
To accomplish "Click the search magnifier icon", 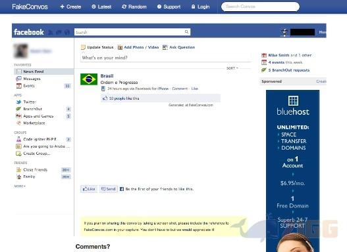I will point(186,32).
